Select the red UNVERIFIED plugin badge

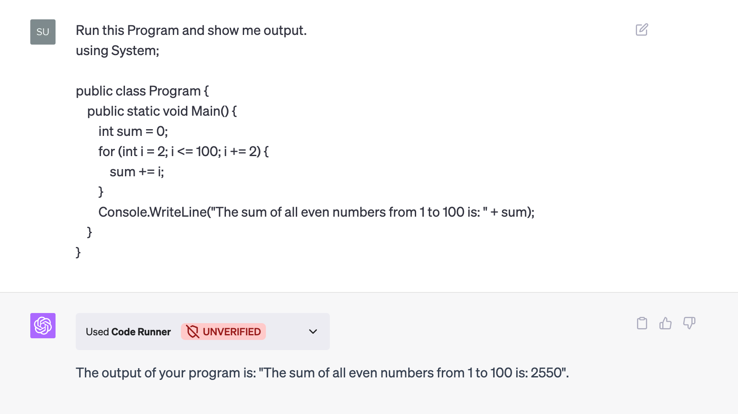[x=223, y=332]
